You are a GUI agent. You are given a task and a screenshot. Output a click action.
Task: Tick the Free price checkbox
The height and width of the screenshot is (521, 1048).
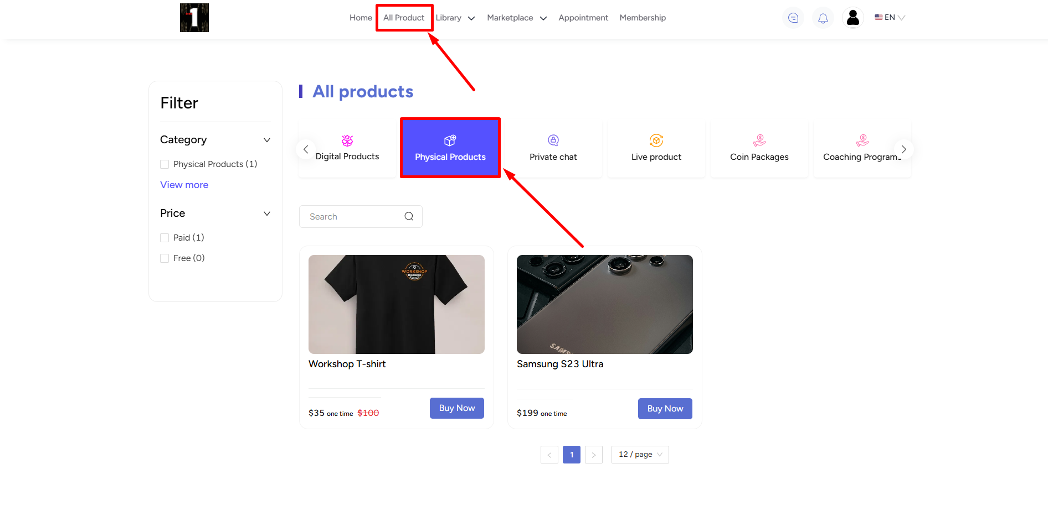pyautogui.click(x=165, y=258)
